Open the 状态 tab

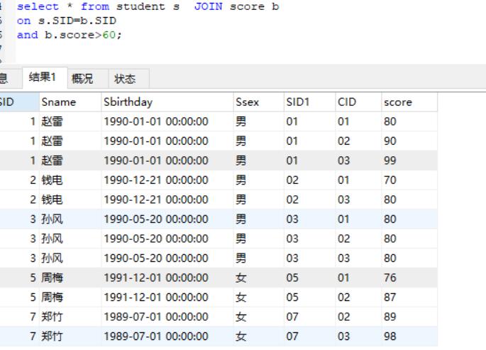[129, 78]
